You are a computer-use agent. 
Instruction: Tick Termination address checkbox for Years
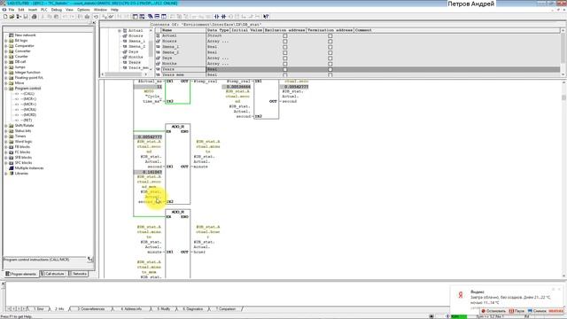[330, 69]
